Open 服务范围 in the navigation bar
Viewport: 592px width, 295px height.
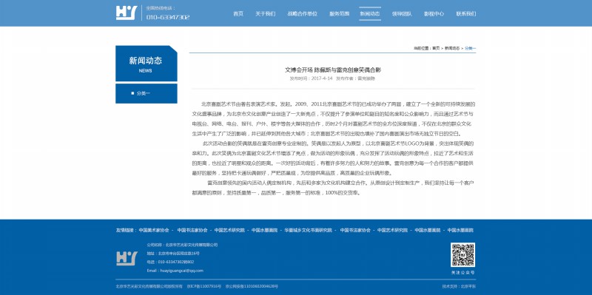click(340, 13)
